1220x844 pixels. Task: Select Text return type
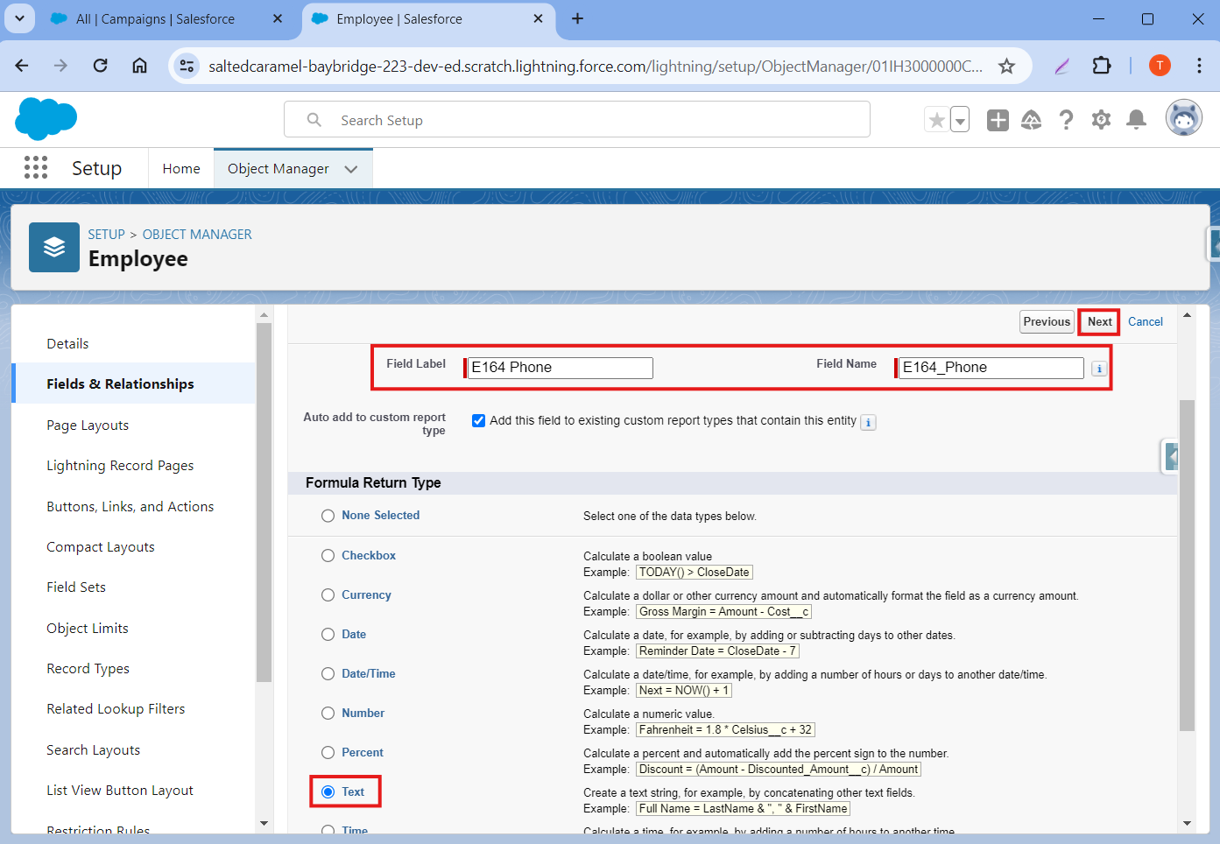[x=328, y=791]
